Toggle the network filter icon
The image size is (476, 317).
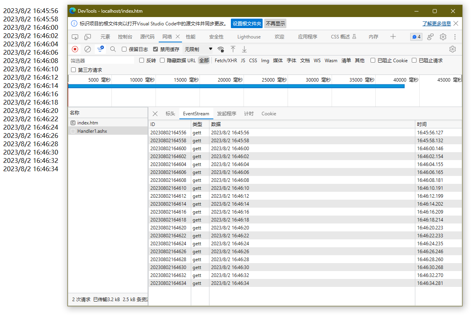point(100,49)
